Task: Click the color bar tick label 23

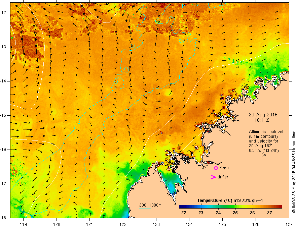Action: pos(201,213)
